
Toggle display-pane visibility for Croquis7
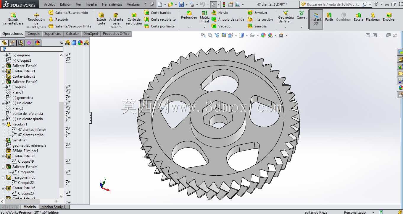[x=68, y=87]
